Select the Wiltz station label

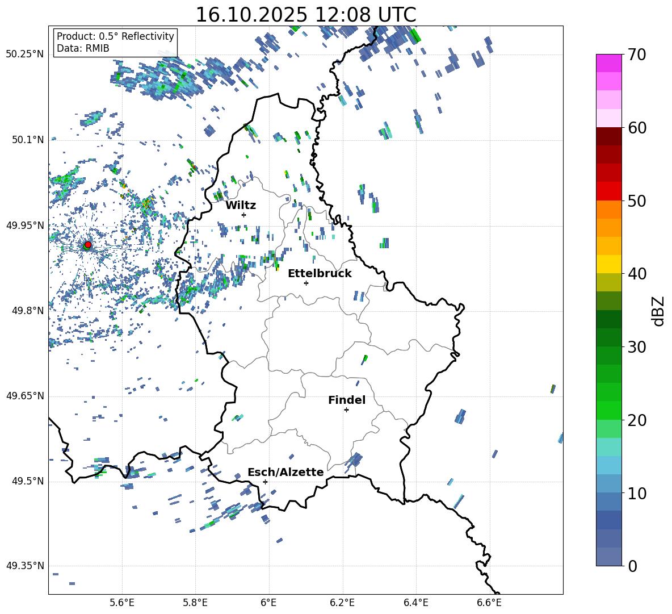(x=241, y=205)
